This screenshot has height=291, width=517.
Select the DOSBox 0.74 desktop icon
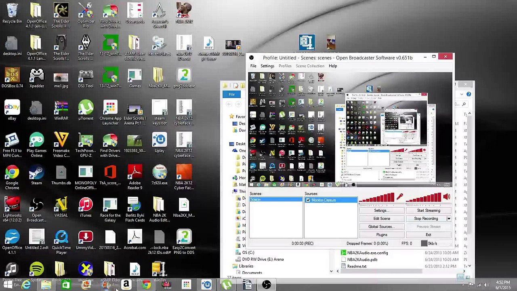[12, 78]
